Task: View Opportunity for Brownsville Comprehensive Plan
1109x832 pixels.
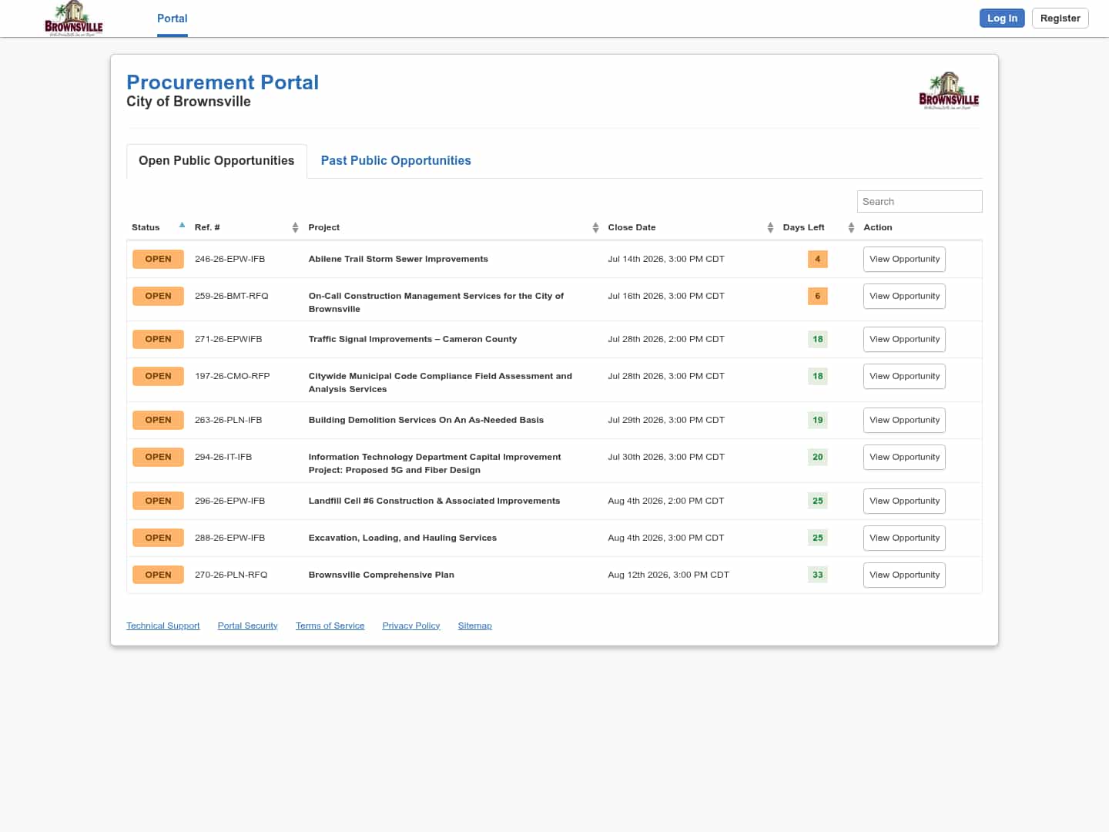Action: pos(904,575)
